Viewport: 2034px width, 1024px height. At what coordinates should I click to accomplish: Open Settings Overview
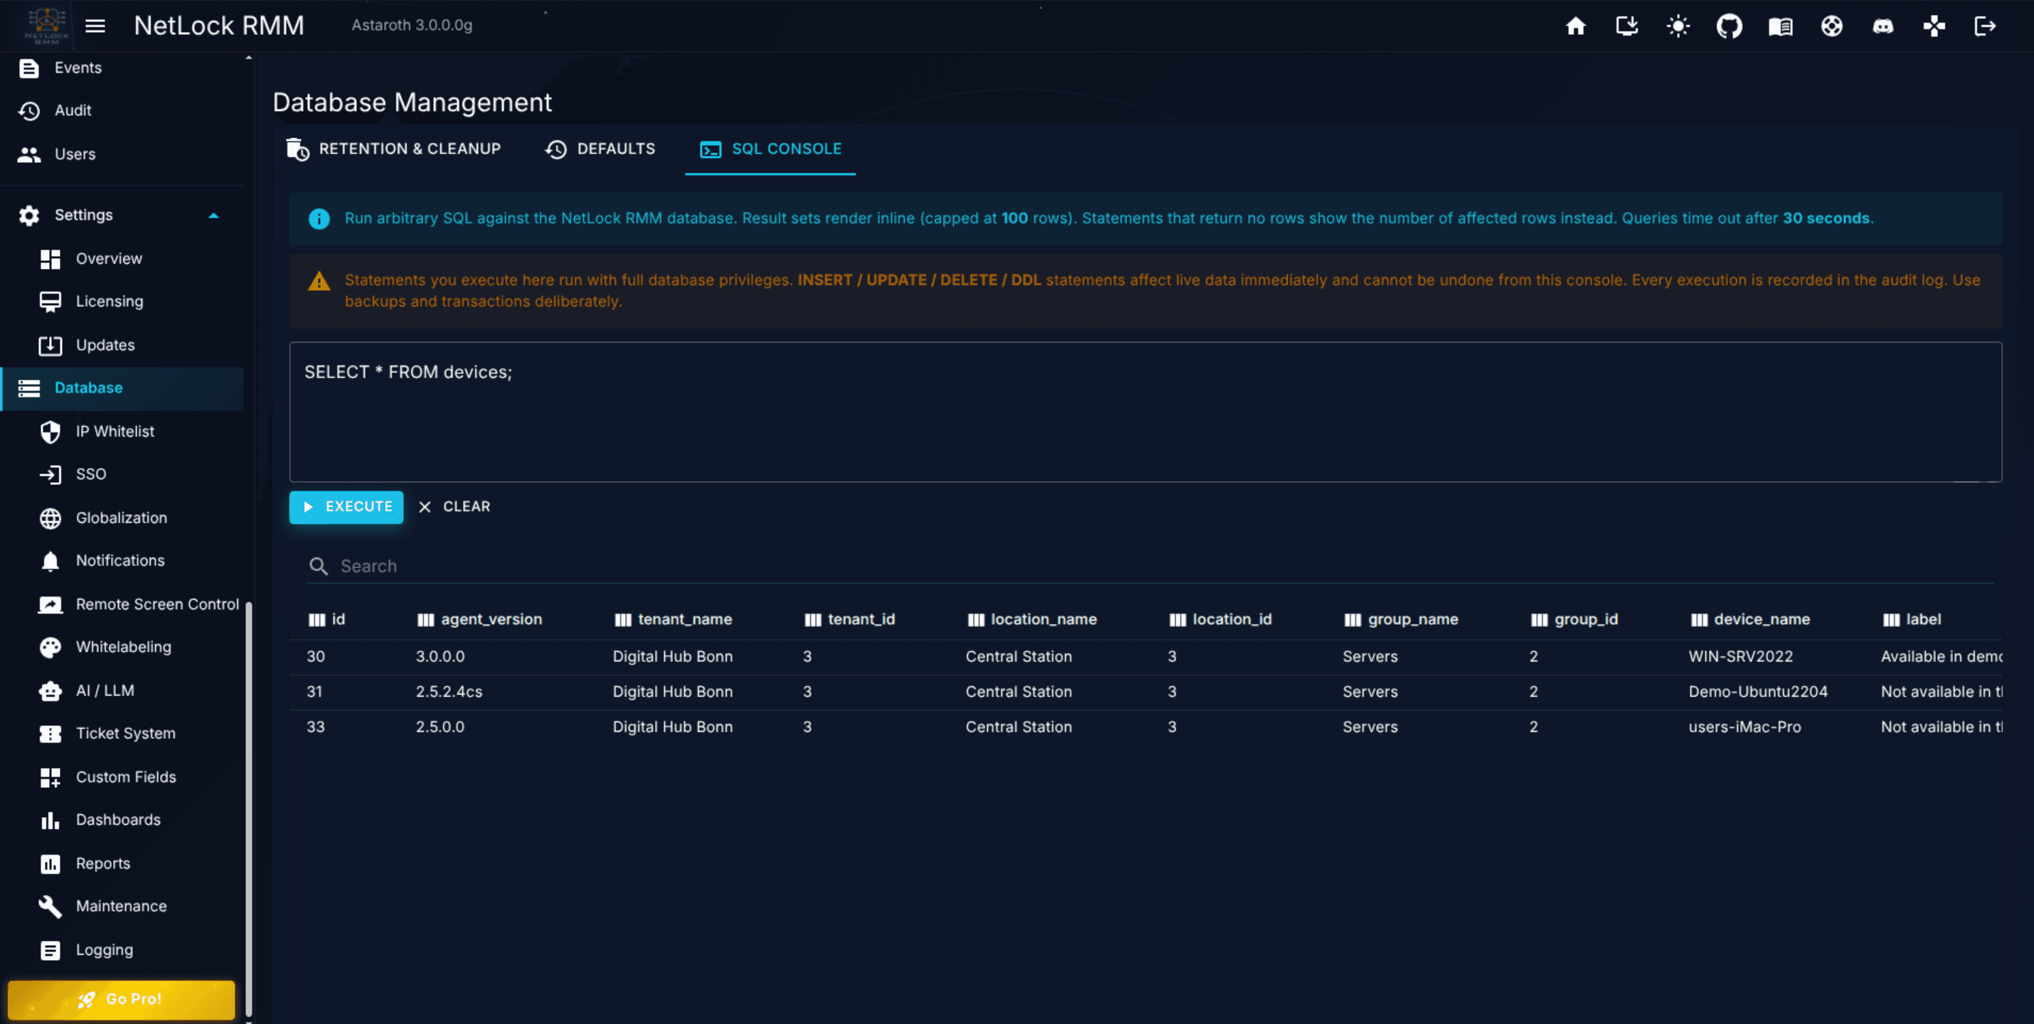pyautogui.click(x=122, y=258)
